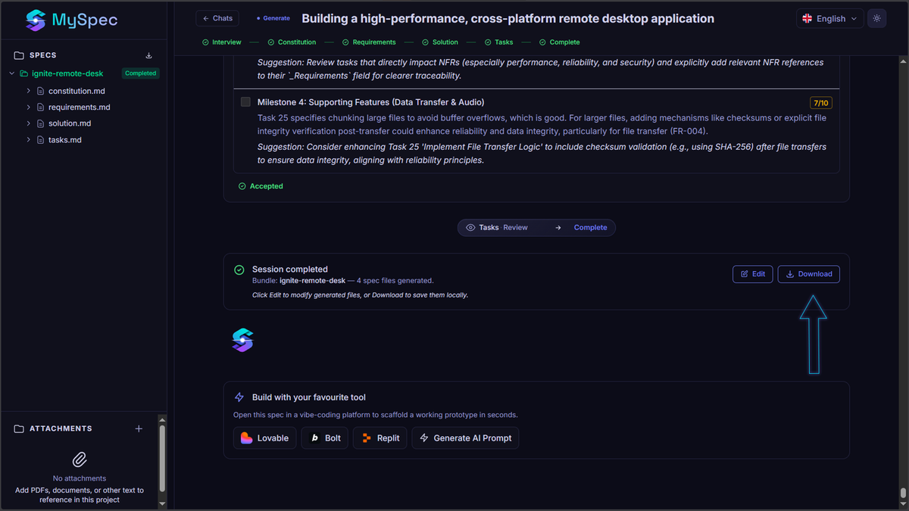Click the paperclip attachment icon
Screen dimensions: 909x511
(80, 460)
